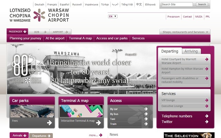This screenshot has height=138, width=221.
Task: Click the Warsaw Chopin Airport star logo
Action: (39, 15)
